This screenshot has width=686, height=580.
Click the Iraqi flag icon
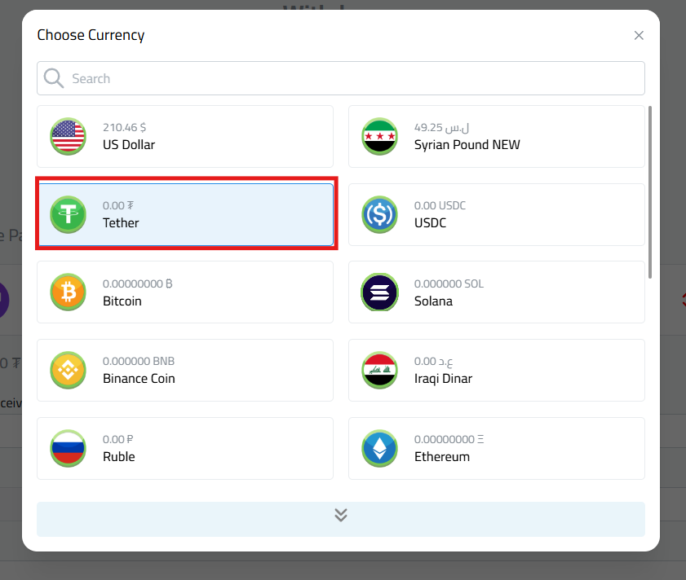(379, 370)
